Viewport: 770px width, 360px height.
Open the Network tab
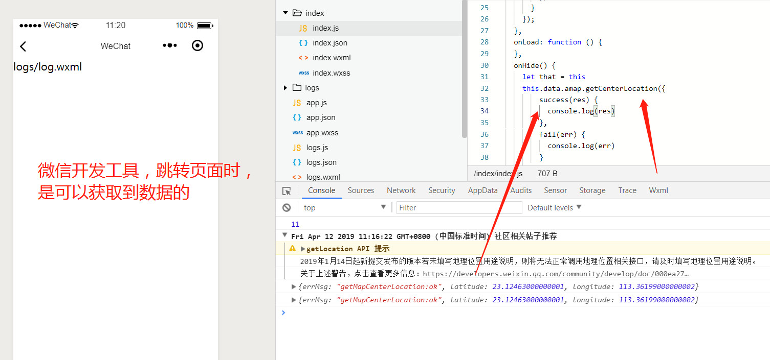(401, 190)
